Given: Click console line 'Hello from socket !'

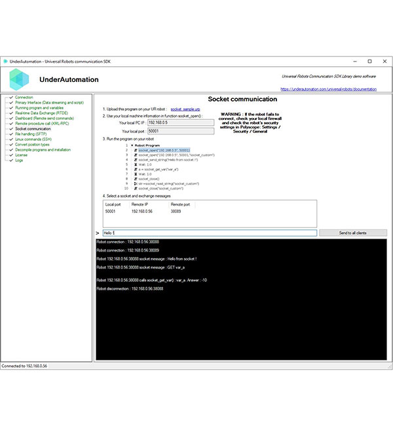Looking at the screenshot, I should (147, 259).
